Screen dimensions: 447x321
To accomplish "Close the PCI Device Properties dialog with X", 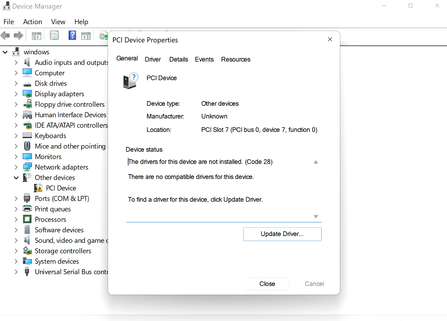I will [x=330, y=39].
